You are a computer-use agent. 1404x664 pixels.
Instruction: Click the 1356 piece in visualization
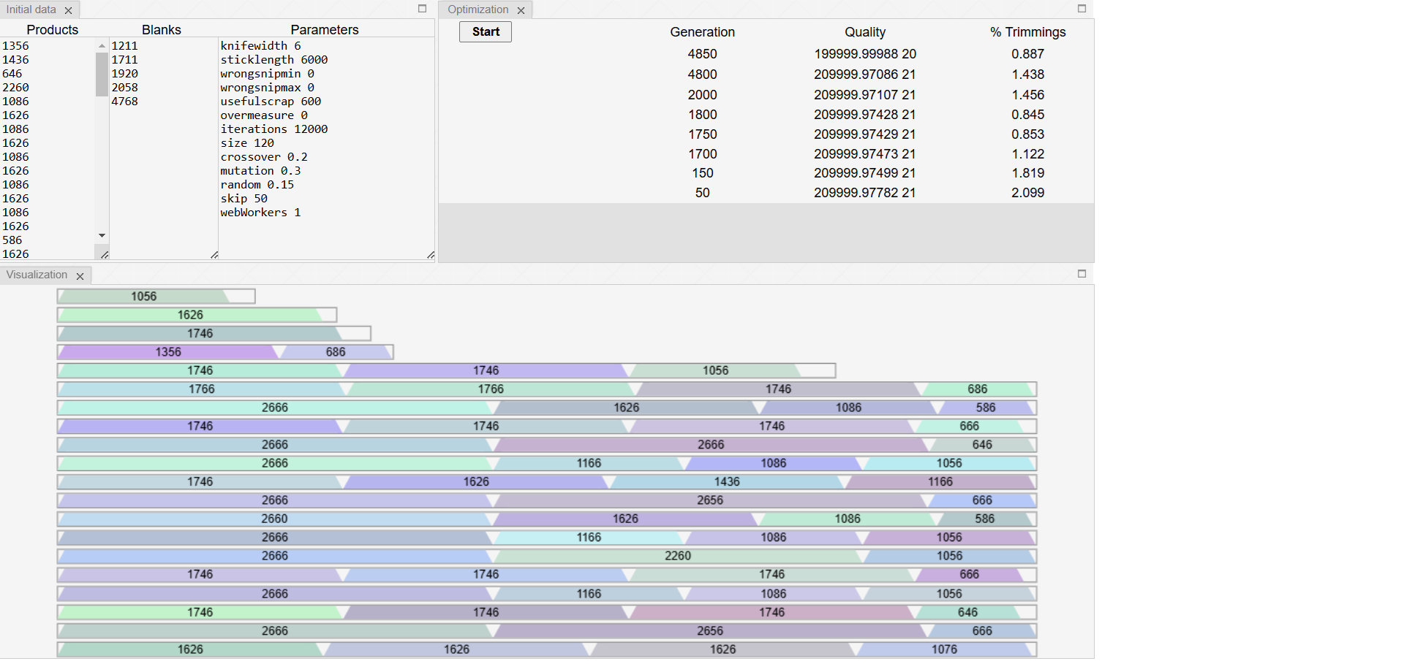168,352
